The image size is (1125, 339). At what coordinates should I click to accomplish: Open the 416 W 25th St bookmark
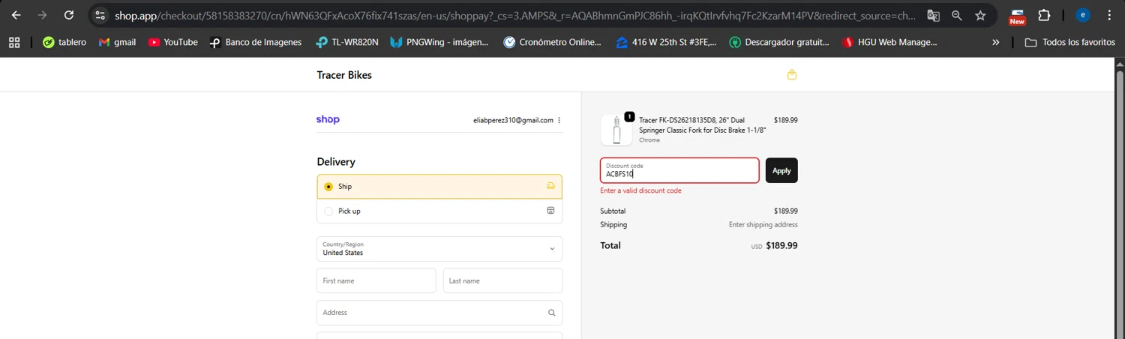click(665, 43)
